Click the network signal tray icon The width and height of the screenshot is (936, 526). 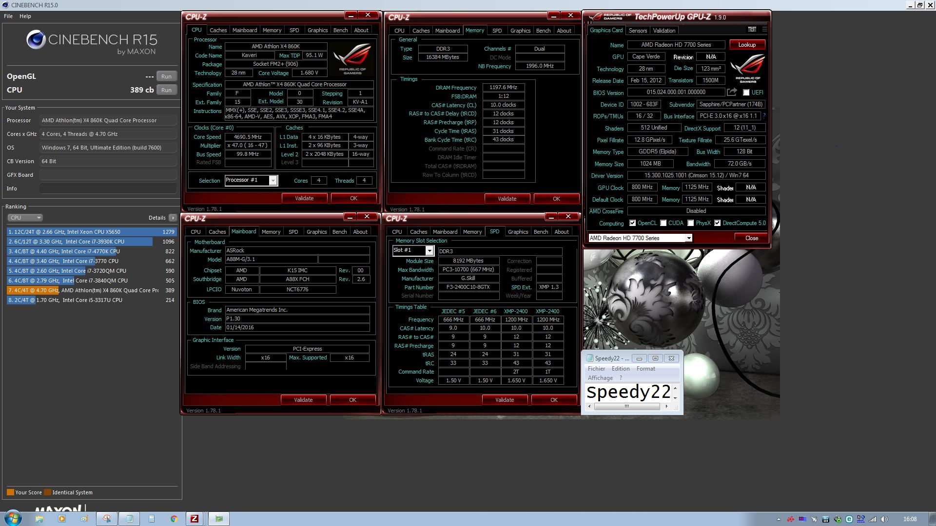point(873,519)
